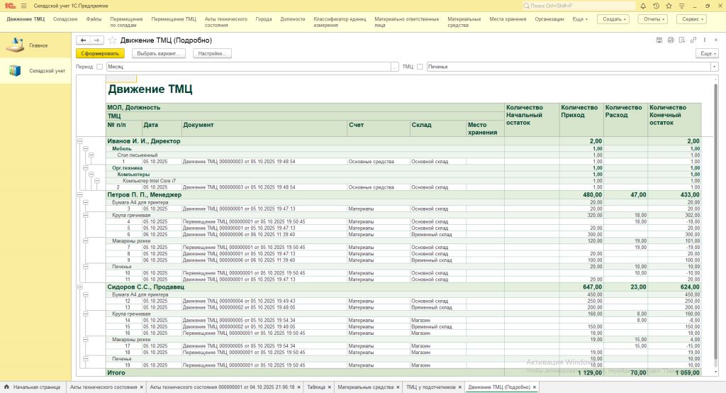This screenshot has width=726, height=393.
Task: Click the search magnifier icon
Action: click(x=527, y=6)
